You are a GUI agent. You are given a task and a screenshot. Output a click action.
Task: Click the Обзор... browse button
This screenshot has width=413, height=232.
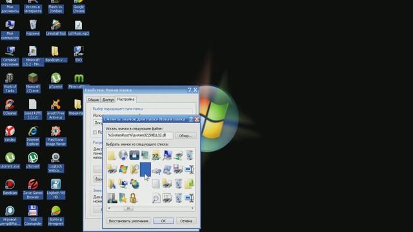click(x=186, y=136)
